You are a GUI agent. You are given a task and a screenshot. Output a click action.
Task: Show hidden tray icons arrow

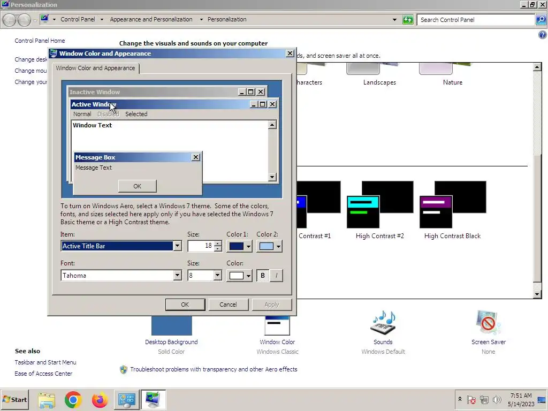tap(460, 399)
